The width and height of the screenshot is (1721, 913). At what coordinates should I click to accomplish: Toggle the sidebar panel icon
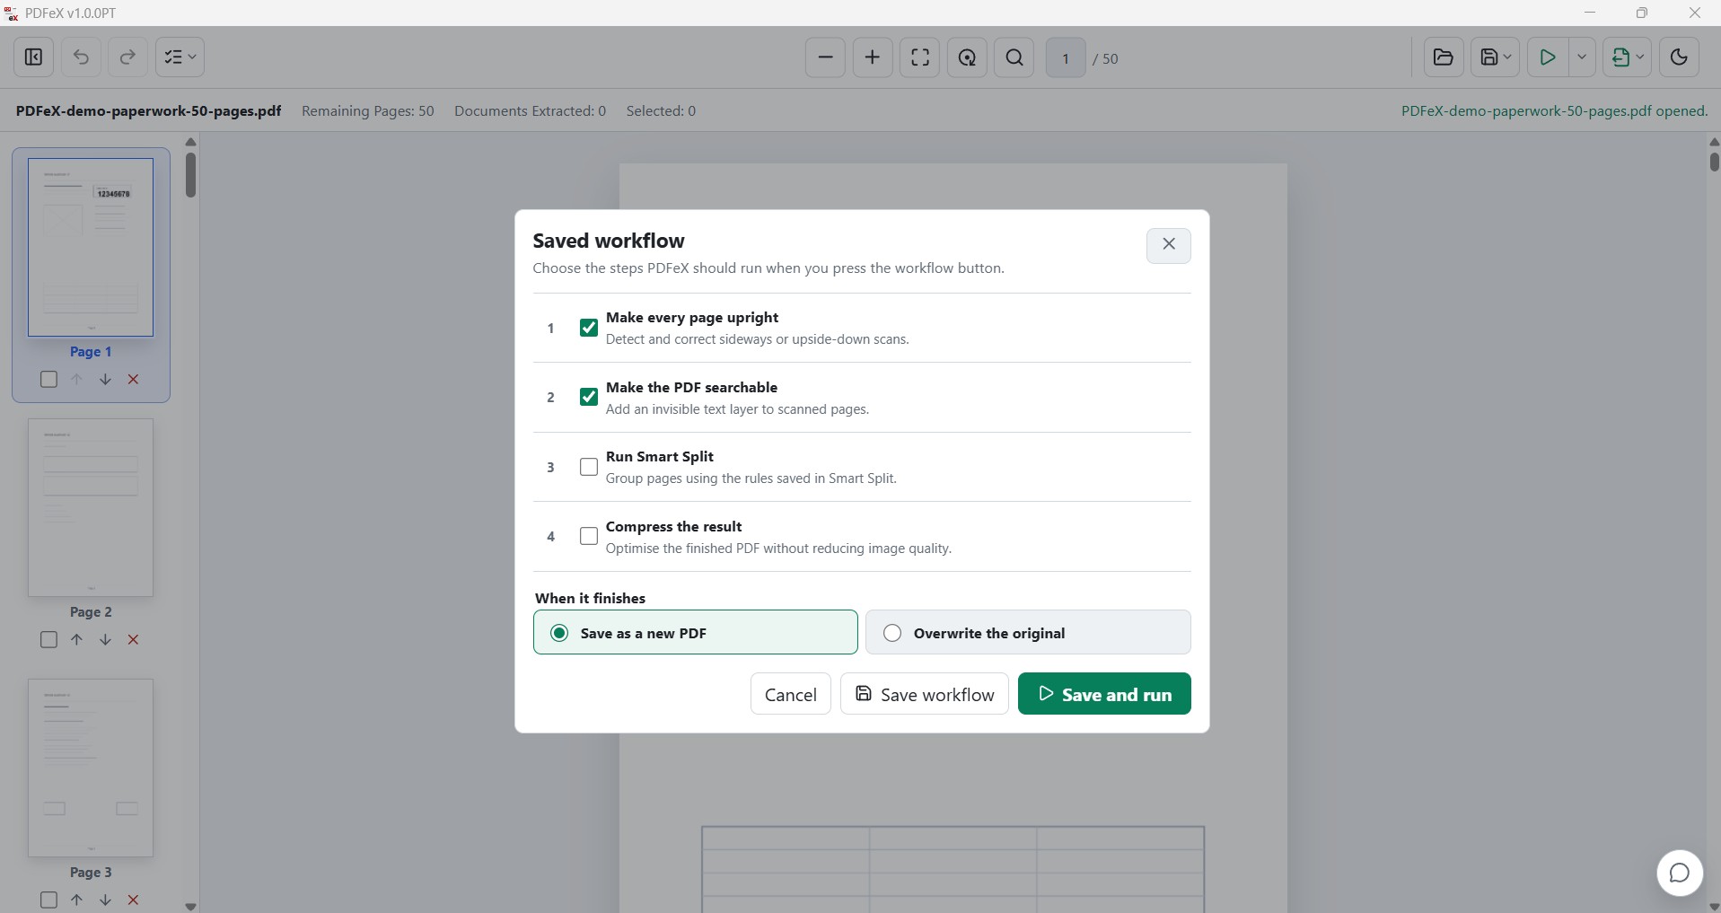point(33,57)
